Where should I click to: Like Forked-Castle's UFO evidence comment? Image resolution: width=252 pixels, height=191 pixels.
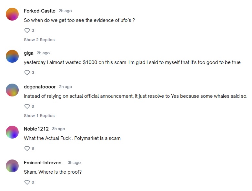point(27,31)
